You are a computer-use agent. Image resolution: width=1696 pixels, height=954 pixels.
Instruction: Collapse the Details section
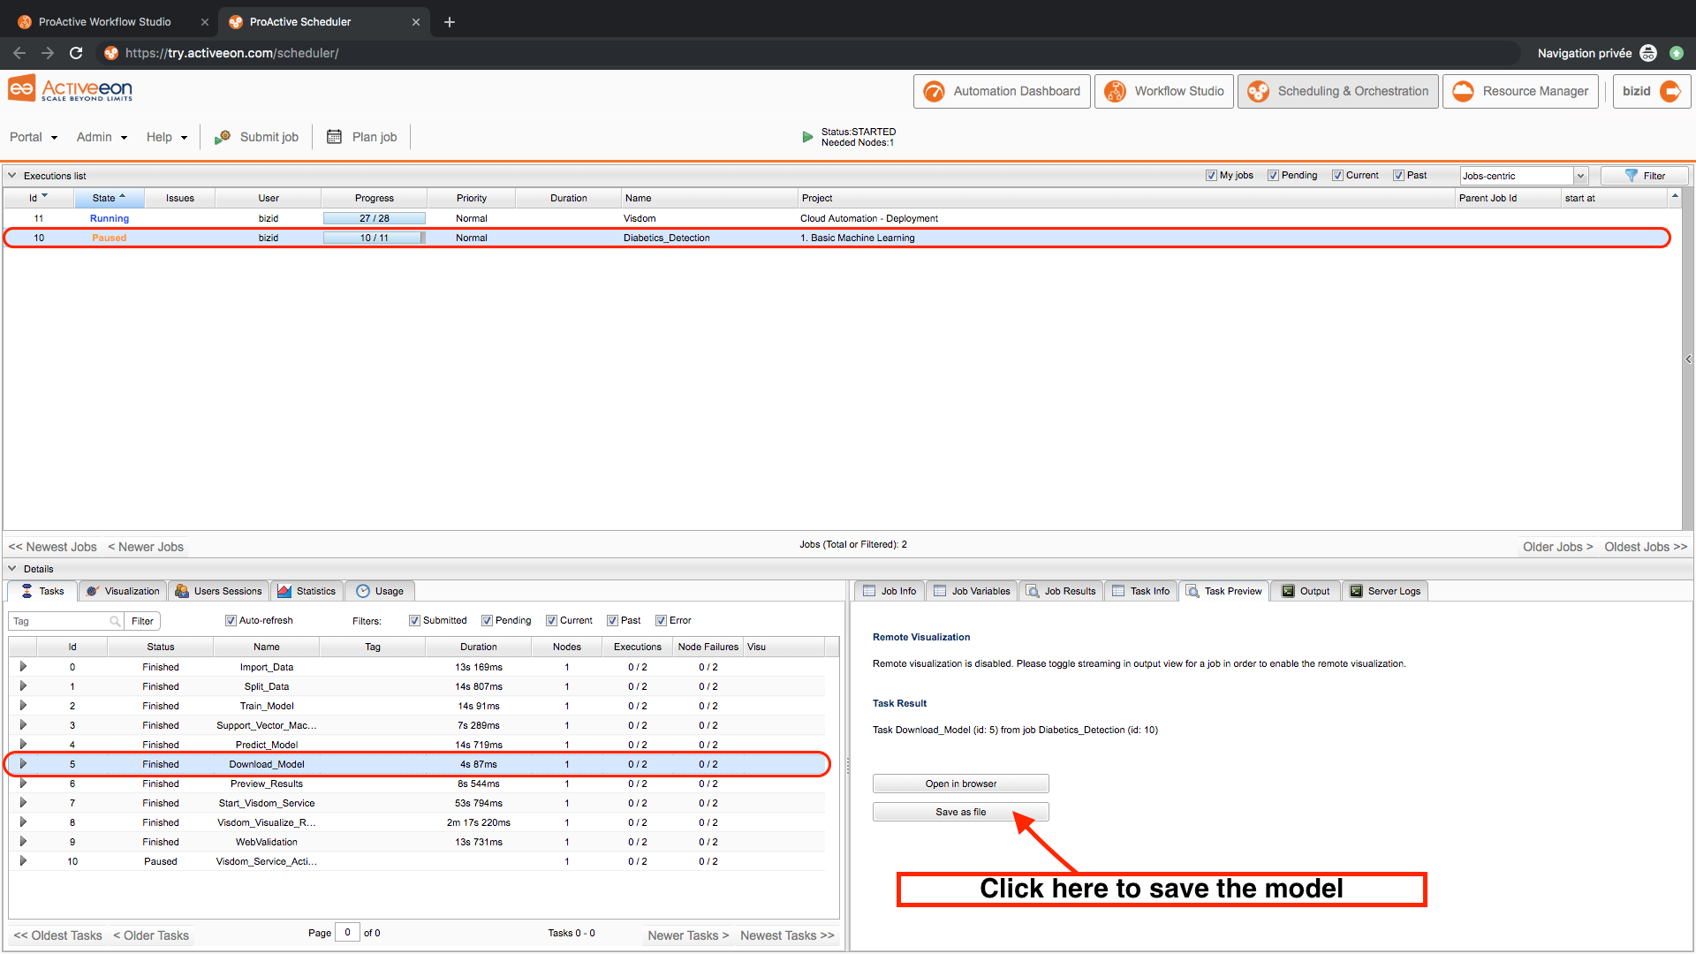point(12,569)
